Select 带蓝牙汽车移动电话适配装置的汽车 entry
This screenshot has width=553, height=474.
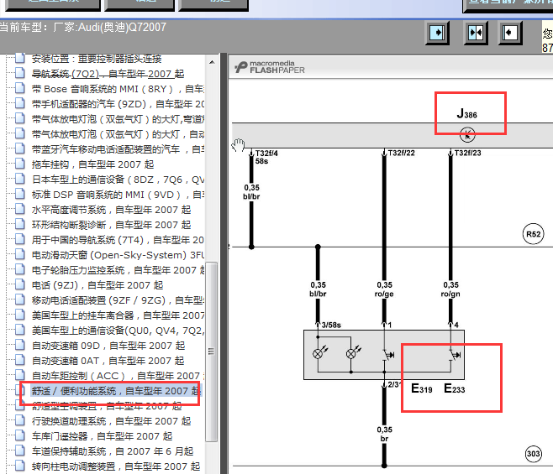click(118, 149)
